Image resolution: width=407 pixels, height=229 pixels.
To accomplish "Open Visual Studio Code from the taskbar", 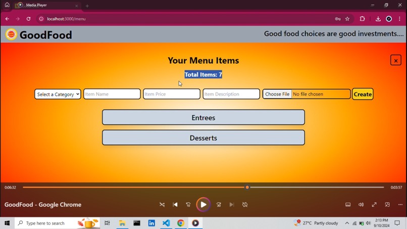I will click(x=166, y=223).
